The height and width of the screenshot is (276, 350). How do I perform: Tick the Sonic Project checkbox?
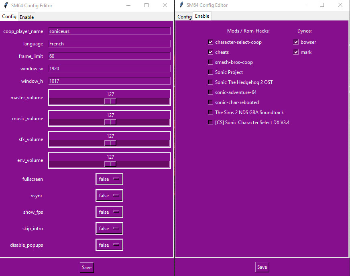pos(210,72)
